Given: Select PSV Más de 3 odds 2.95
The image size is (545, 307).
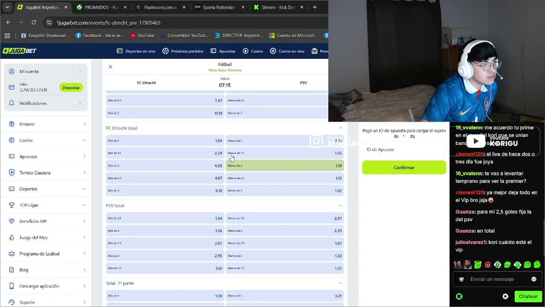Looking at the screenshot, I should click(165, 256).
